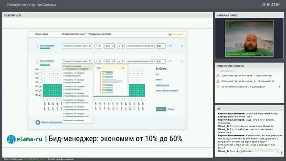Viewport: 286px width, 161px height.
Task: Delete rule 1 with trash icon
Action: point(182,46)
